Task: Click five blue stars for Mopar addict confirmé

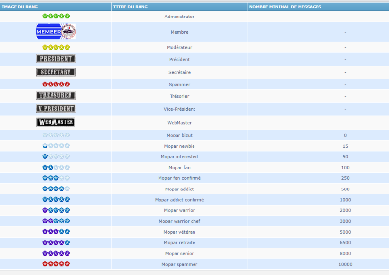Action: [x=56, y=199]
